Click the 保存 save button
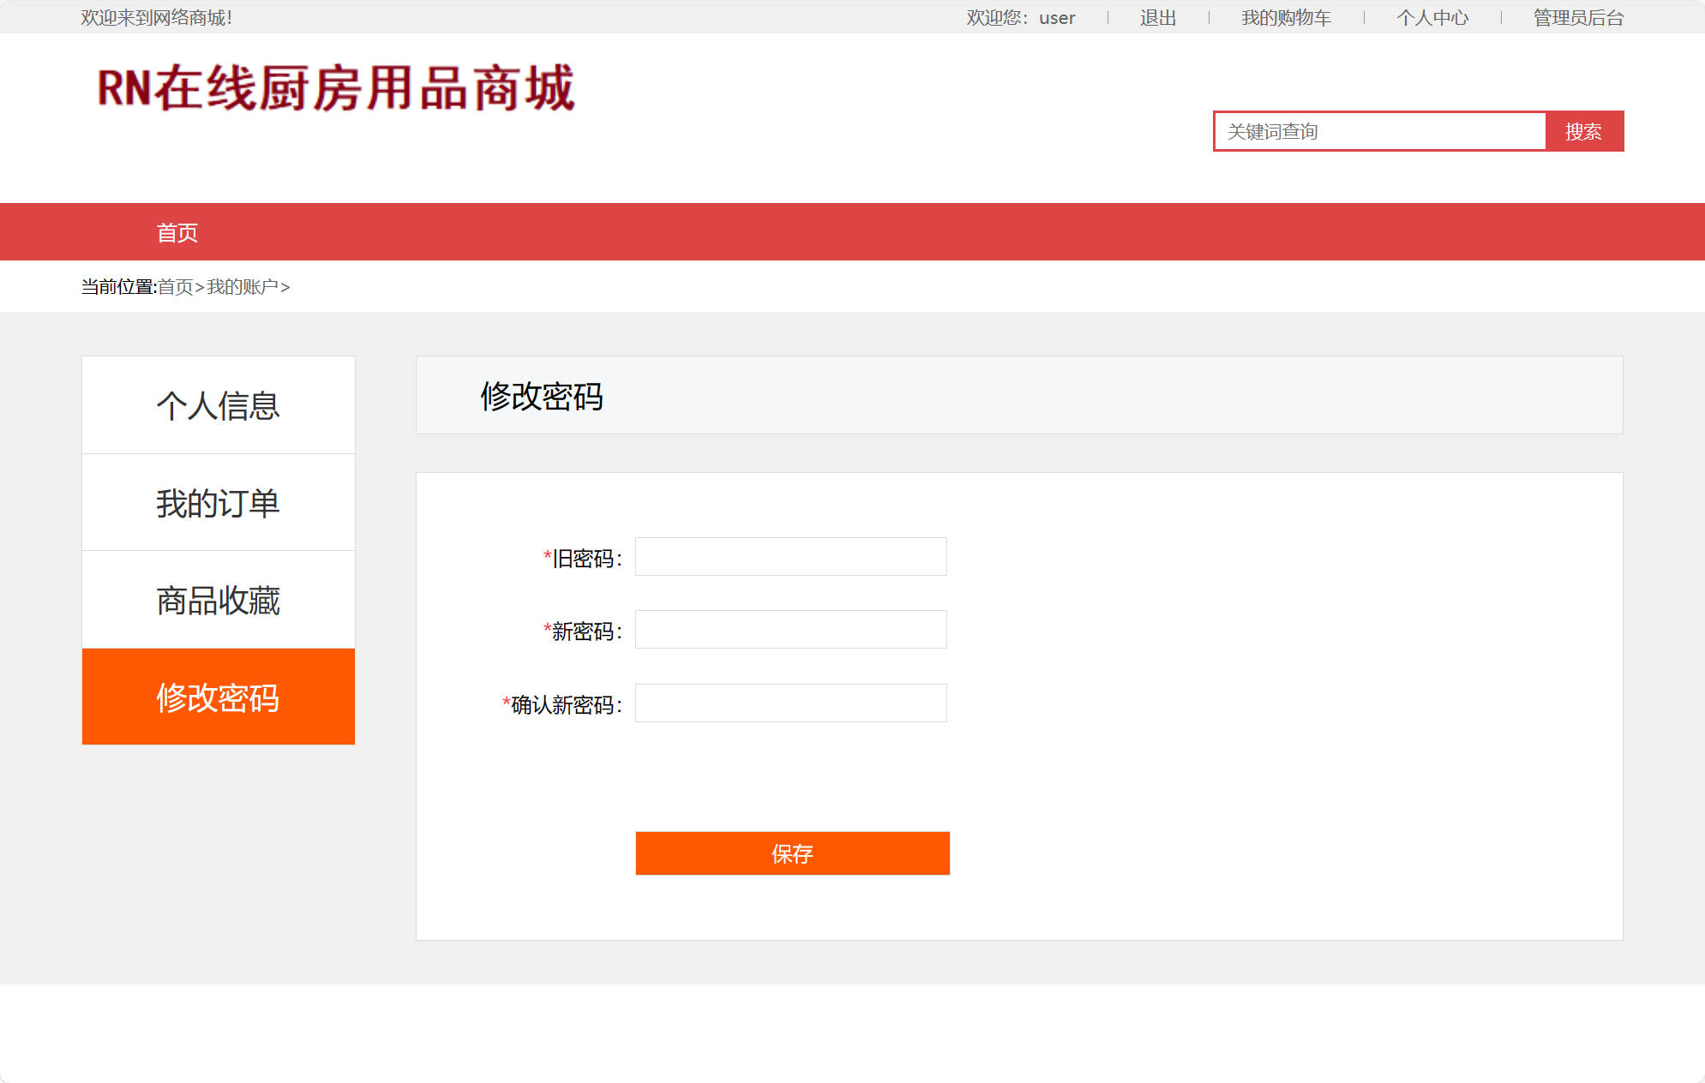 (791, 853)
